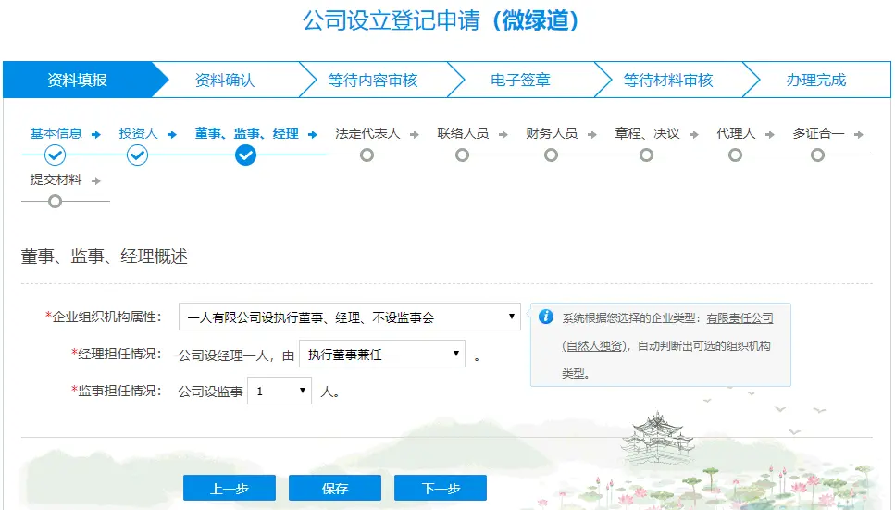895x510 pixels.
Task: Click arrow icon next to 基本信息
Action: click(x=96, y=134)
